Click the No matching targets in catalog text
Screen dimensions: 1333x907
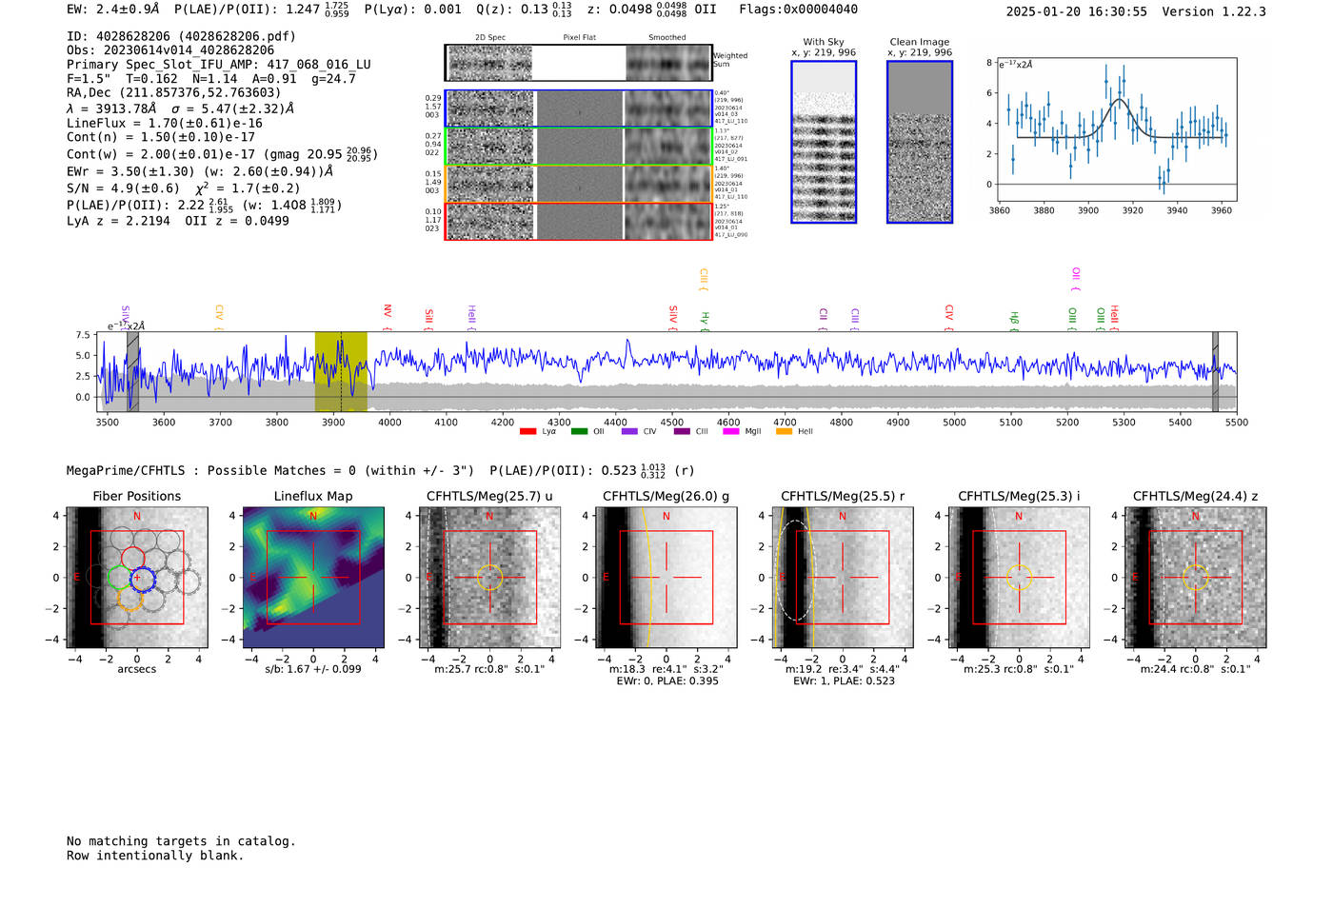coord(181,841)
